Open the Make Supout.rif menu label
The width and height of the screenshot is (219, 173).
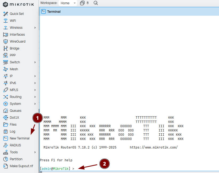tap(21, 166)
